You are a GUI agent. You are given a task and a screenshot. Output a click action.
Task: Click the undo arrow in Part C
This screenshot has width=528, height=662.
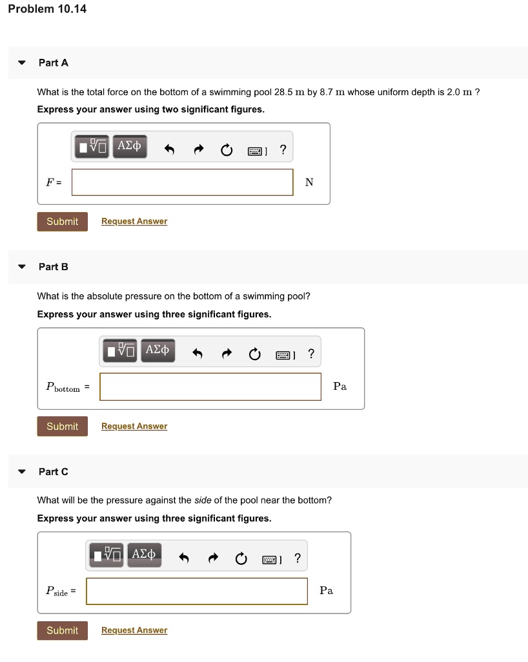click(x=183, y=558)
